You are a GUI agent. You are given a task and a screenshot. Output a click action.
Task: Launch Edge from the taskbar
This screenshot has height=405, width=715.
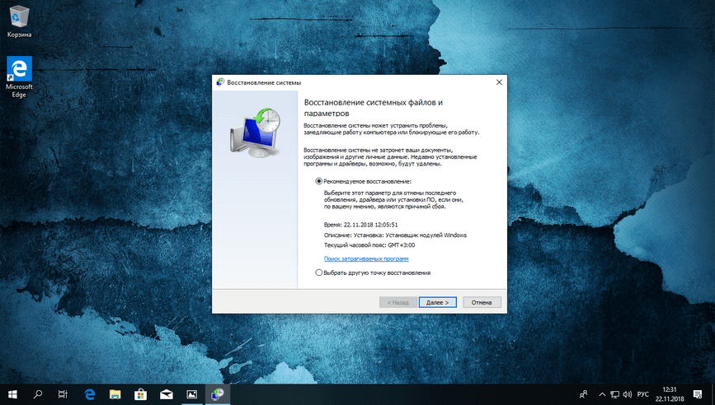coord(89,394)
